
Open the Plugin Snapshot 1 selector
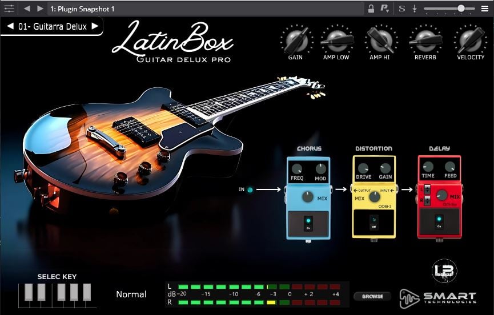(x=206, y=9)
